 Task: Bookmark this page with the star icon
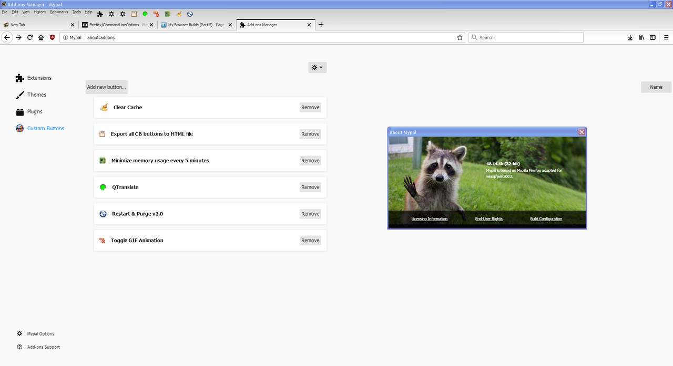click(x=460, y=37)
